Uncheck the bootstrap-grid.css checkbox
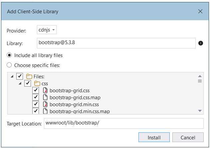 pos(36,90)
